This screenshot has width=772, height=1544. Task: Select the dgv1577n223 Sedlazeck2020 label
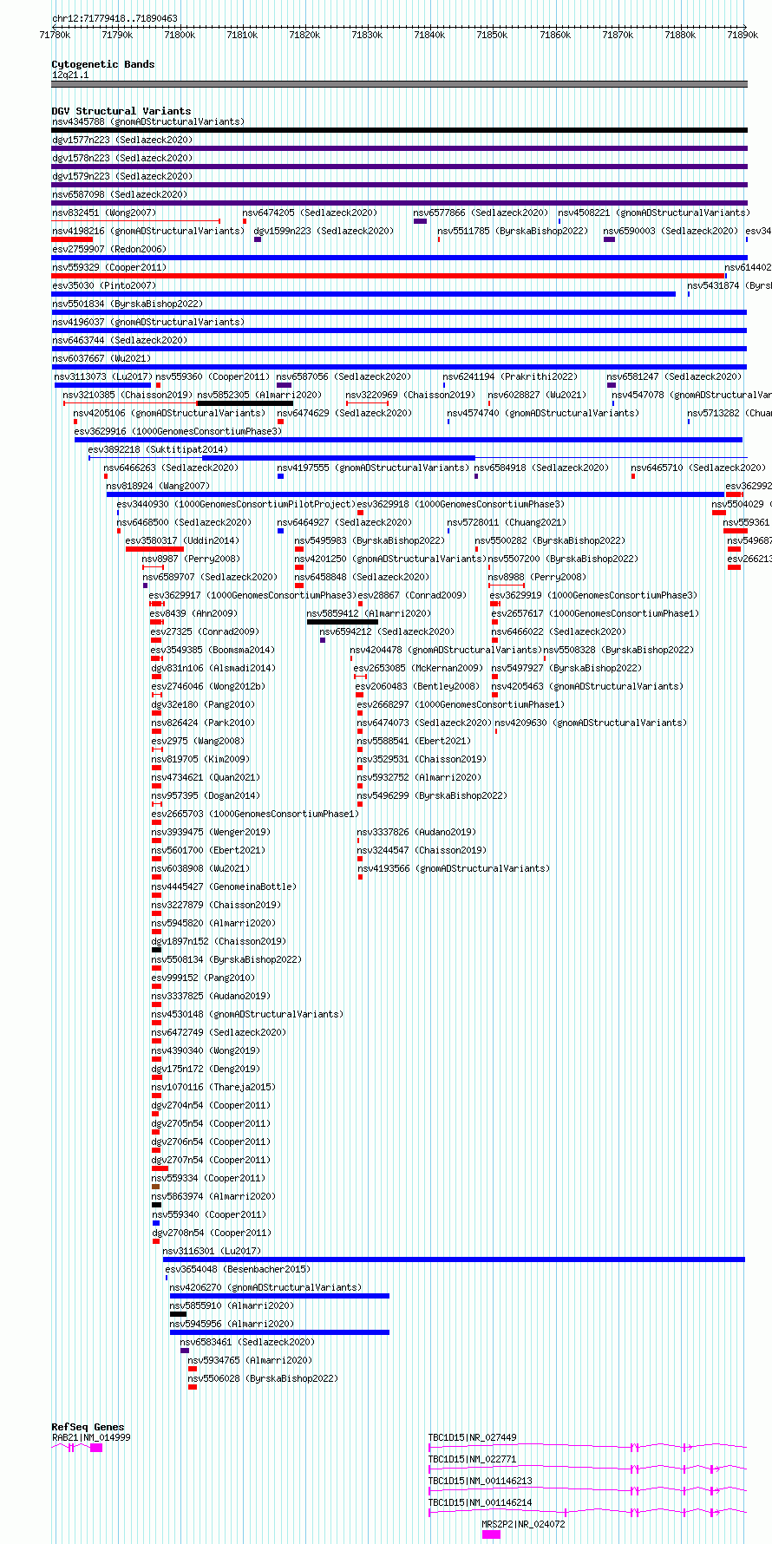click(122, 140)
